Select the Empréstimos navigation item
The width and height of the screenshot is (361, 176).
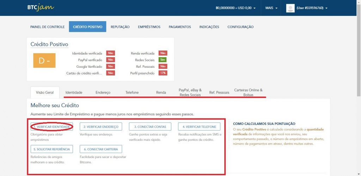point(149,27)
